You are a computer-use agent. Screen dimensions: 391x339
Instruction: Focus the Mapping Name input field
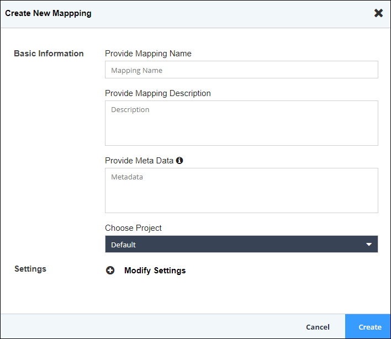click(241, 70)
